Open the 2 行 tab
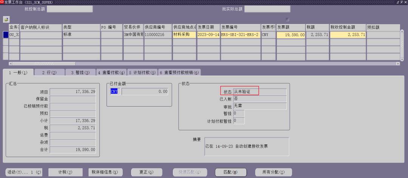 pos(49,73)
